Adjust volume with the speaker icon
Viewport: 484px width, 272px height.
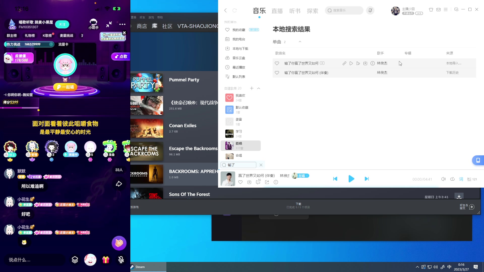pos(443,179)
